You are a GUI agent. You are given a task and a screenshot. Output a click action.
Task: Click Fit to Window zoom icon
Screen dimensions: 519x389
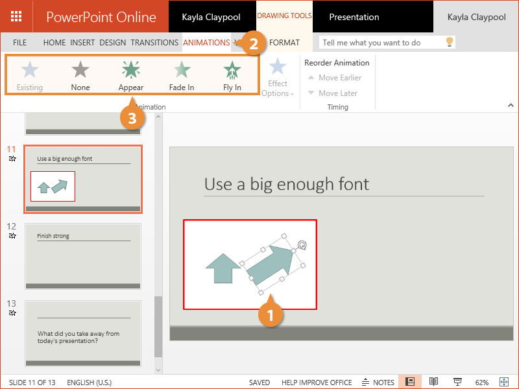(504, 382)
